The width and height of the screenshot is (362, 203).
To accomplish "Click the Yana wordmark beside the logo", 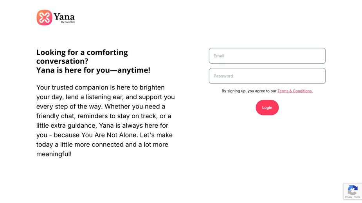I will (64, 17).
